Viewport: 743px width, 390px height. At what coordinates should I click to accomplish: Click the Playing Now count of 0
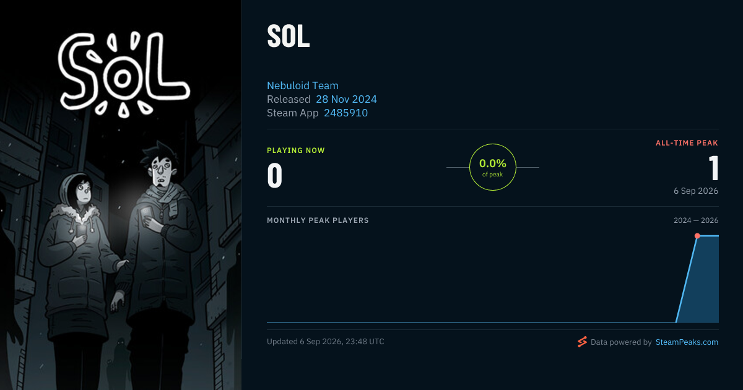pyautogui.click(x=275, y=176)
